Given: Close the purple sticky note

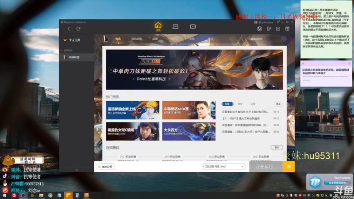Looking at the screenshot, I should (349, 63).
